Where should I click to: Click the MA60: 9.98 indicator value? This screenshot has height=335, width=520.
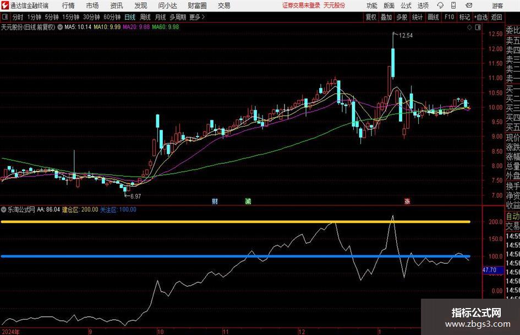(x=165, y=27)
